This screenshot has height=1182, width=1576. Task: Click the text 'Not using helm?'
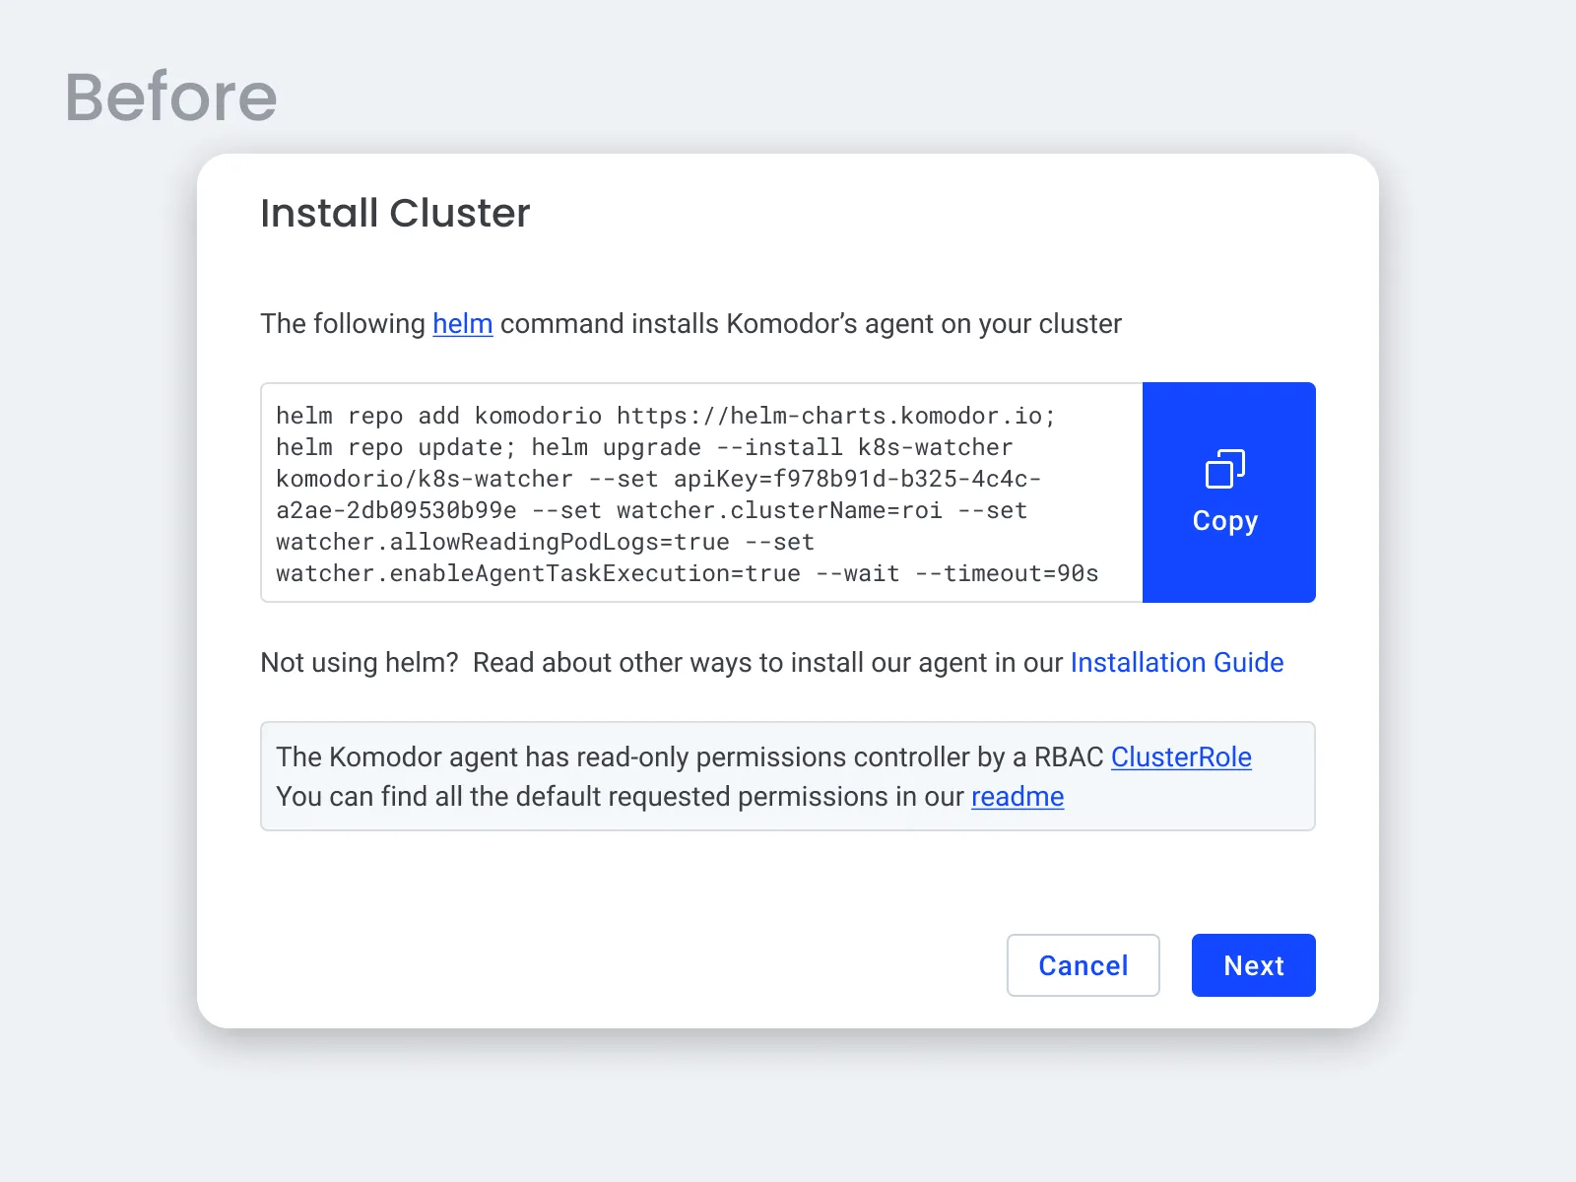(360, 663)
